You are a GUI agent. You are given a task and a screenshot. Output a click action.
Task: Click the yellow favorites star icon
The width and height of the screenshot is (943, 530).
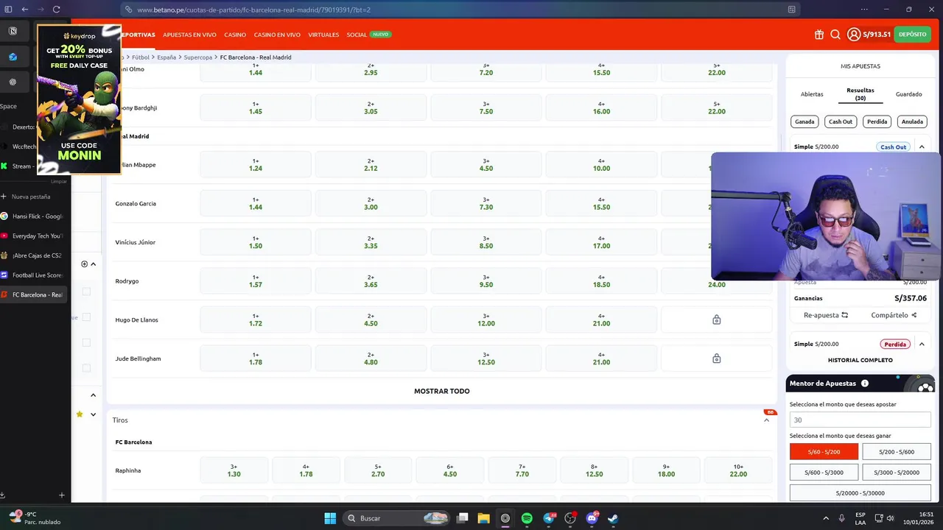(x=80, y=414)
